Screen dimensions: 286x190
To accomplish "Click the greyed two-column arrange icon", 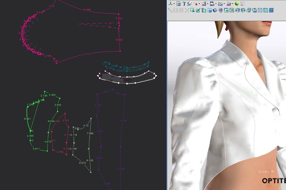I will point(176,10).
